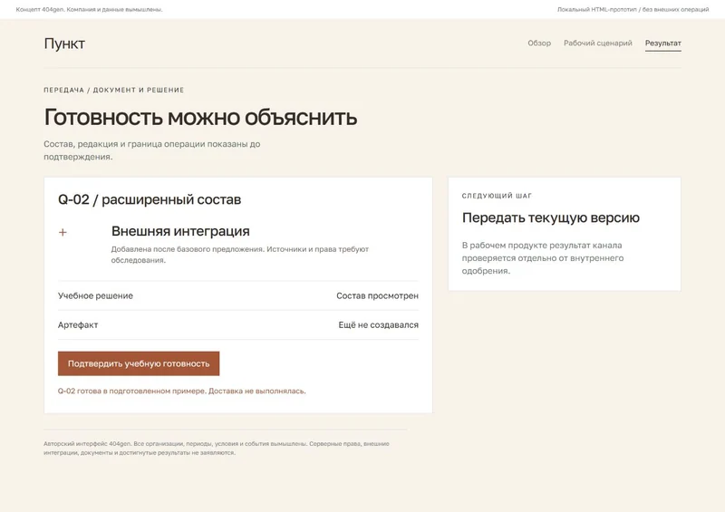
Task: Click paragraph В рабочем продукте результат канала
Action: (543, 257)
